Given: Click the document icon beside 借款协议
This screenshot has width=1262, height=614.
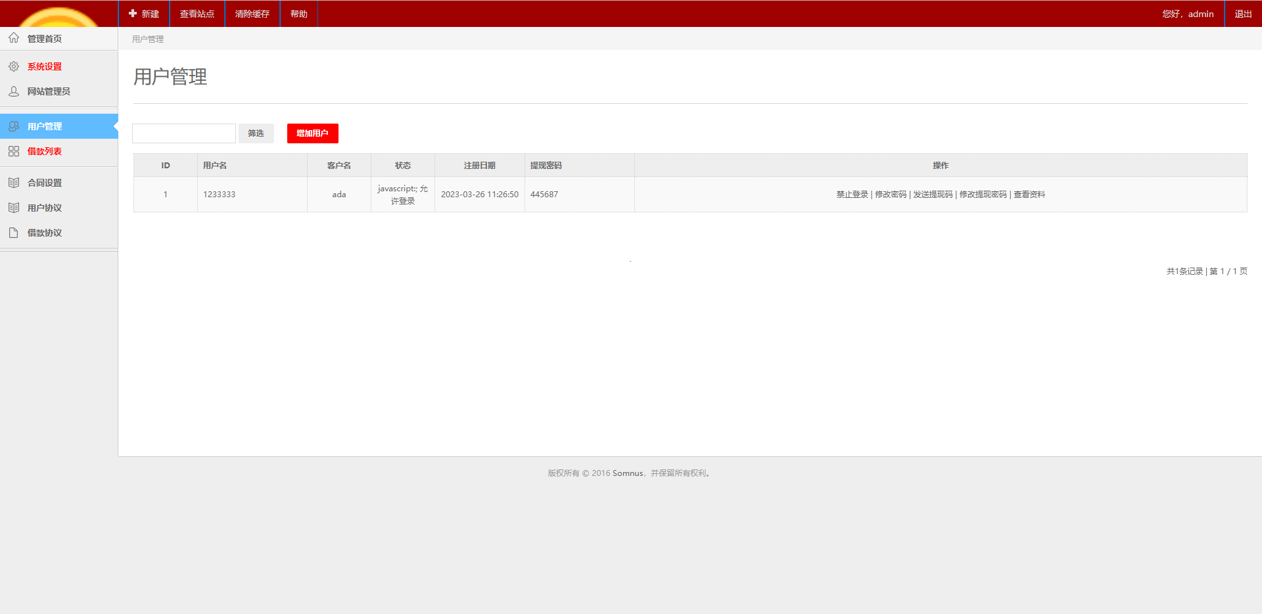Looking at the screenshot, I should (14, 233).
